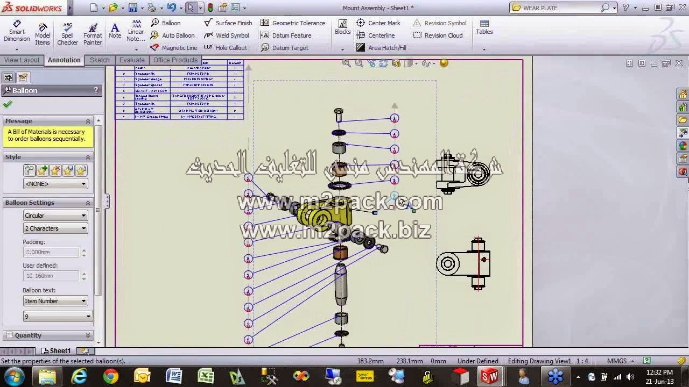Open the Circular balloon shape dropdown
The height and width of the screenshot is (387, 689).
click(x=55, y=216)
